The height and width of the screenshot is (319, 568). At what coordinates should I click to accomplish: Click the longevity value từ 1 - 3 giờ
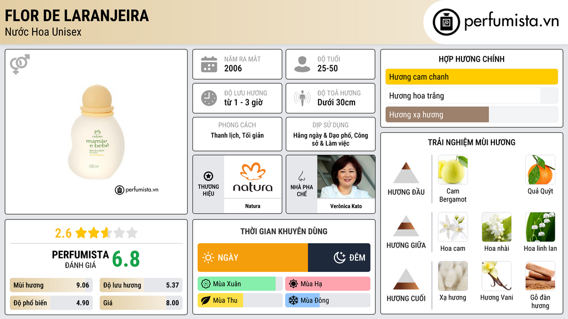click(x=244, y=102)
